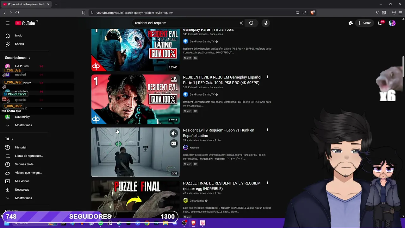
Task: Open the Windows Start menu
Action: click(x=7, y=223)
